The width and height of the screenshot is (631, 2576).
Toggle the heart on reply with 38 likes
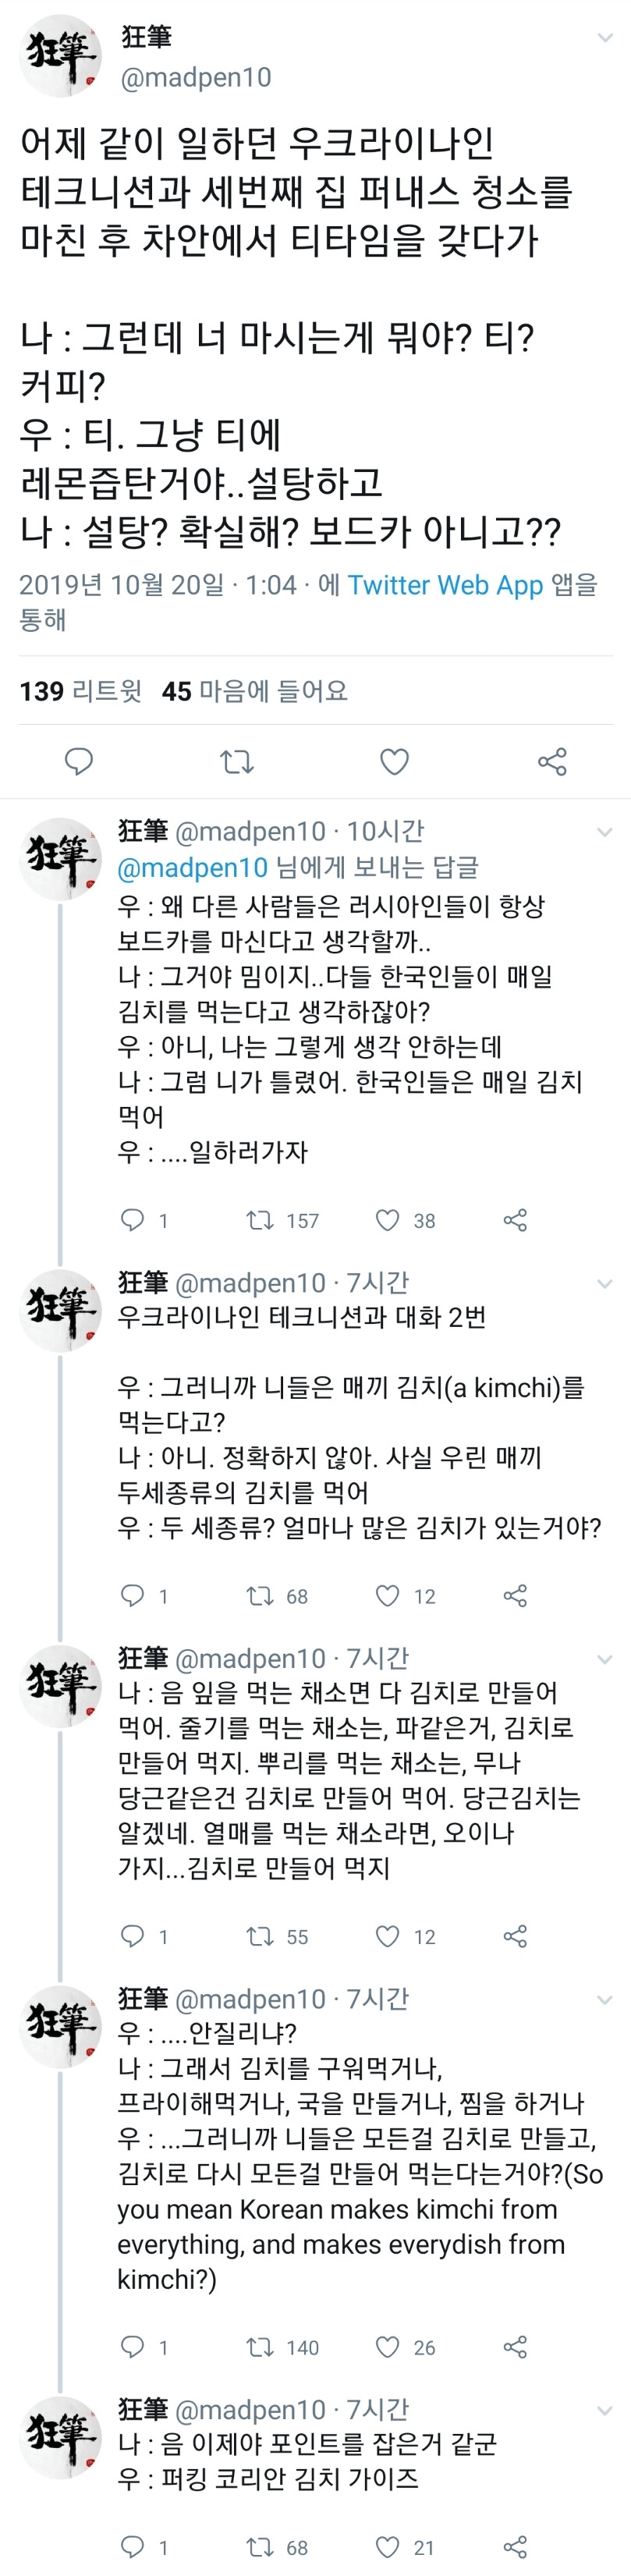coord(387,1220)
